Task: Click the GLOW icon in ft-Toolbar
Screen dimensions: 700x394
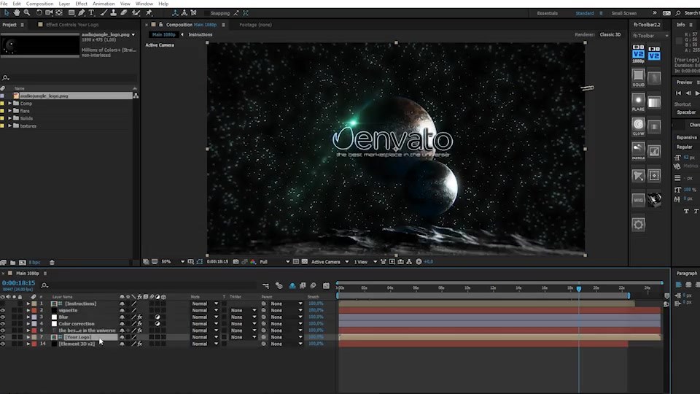Action: pos(639,127)
